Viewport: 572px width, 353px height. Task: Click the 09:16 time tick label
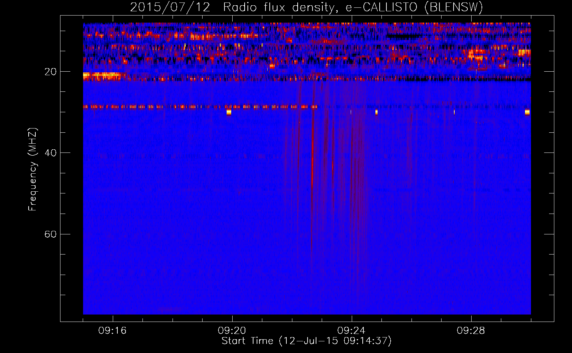[112, 331]
